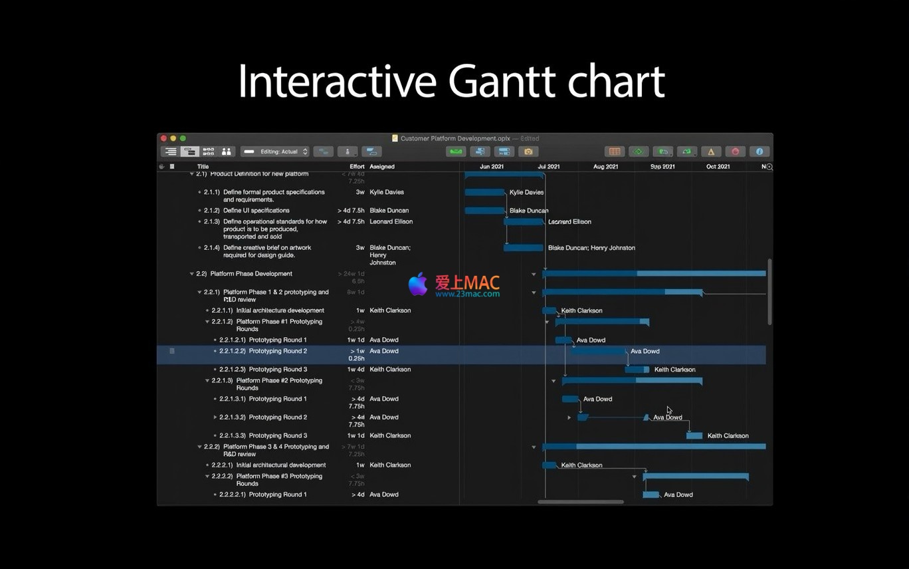Collapse the 2.2) Platform Phase Development group

(192, 274)
